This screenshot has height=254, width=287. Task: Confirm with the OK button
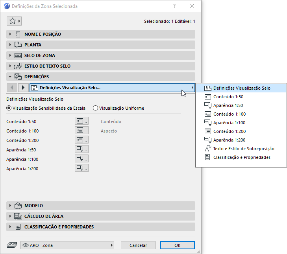point(178,245)
